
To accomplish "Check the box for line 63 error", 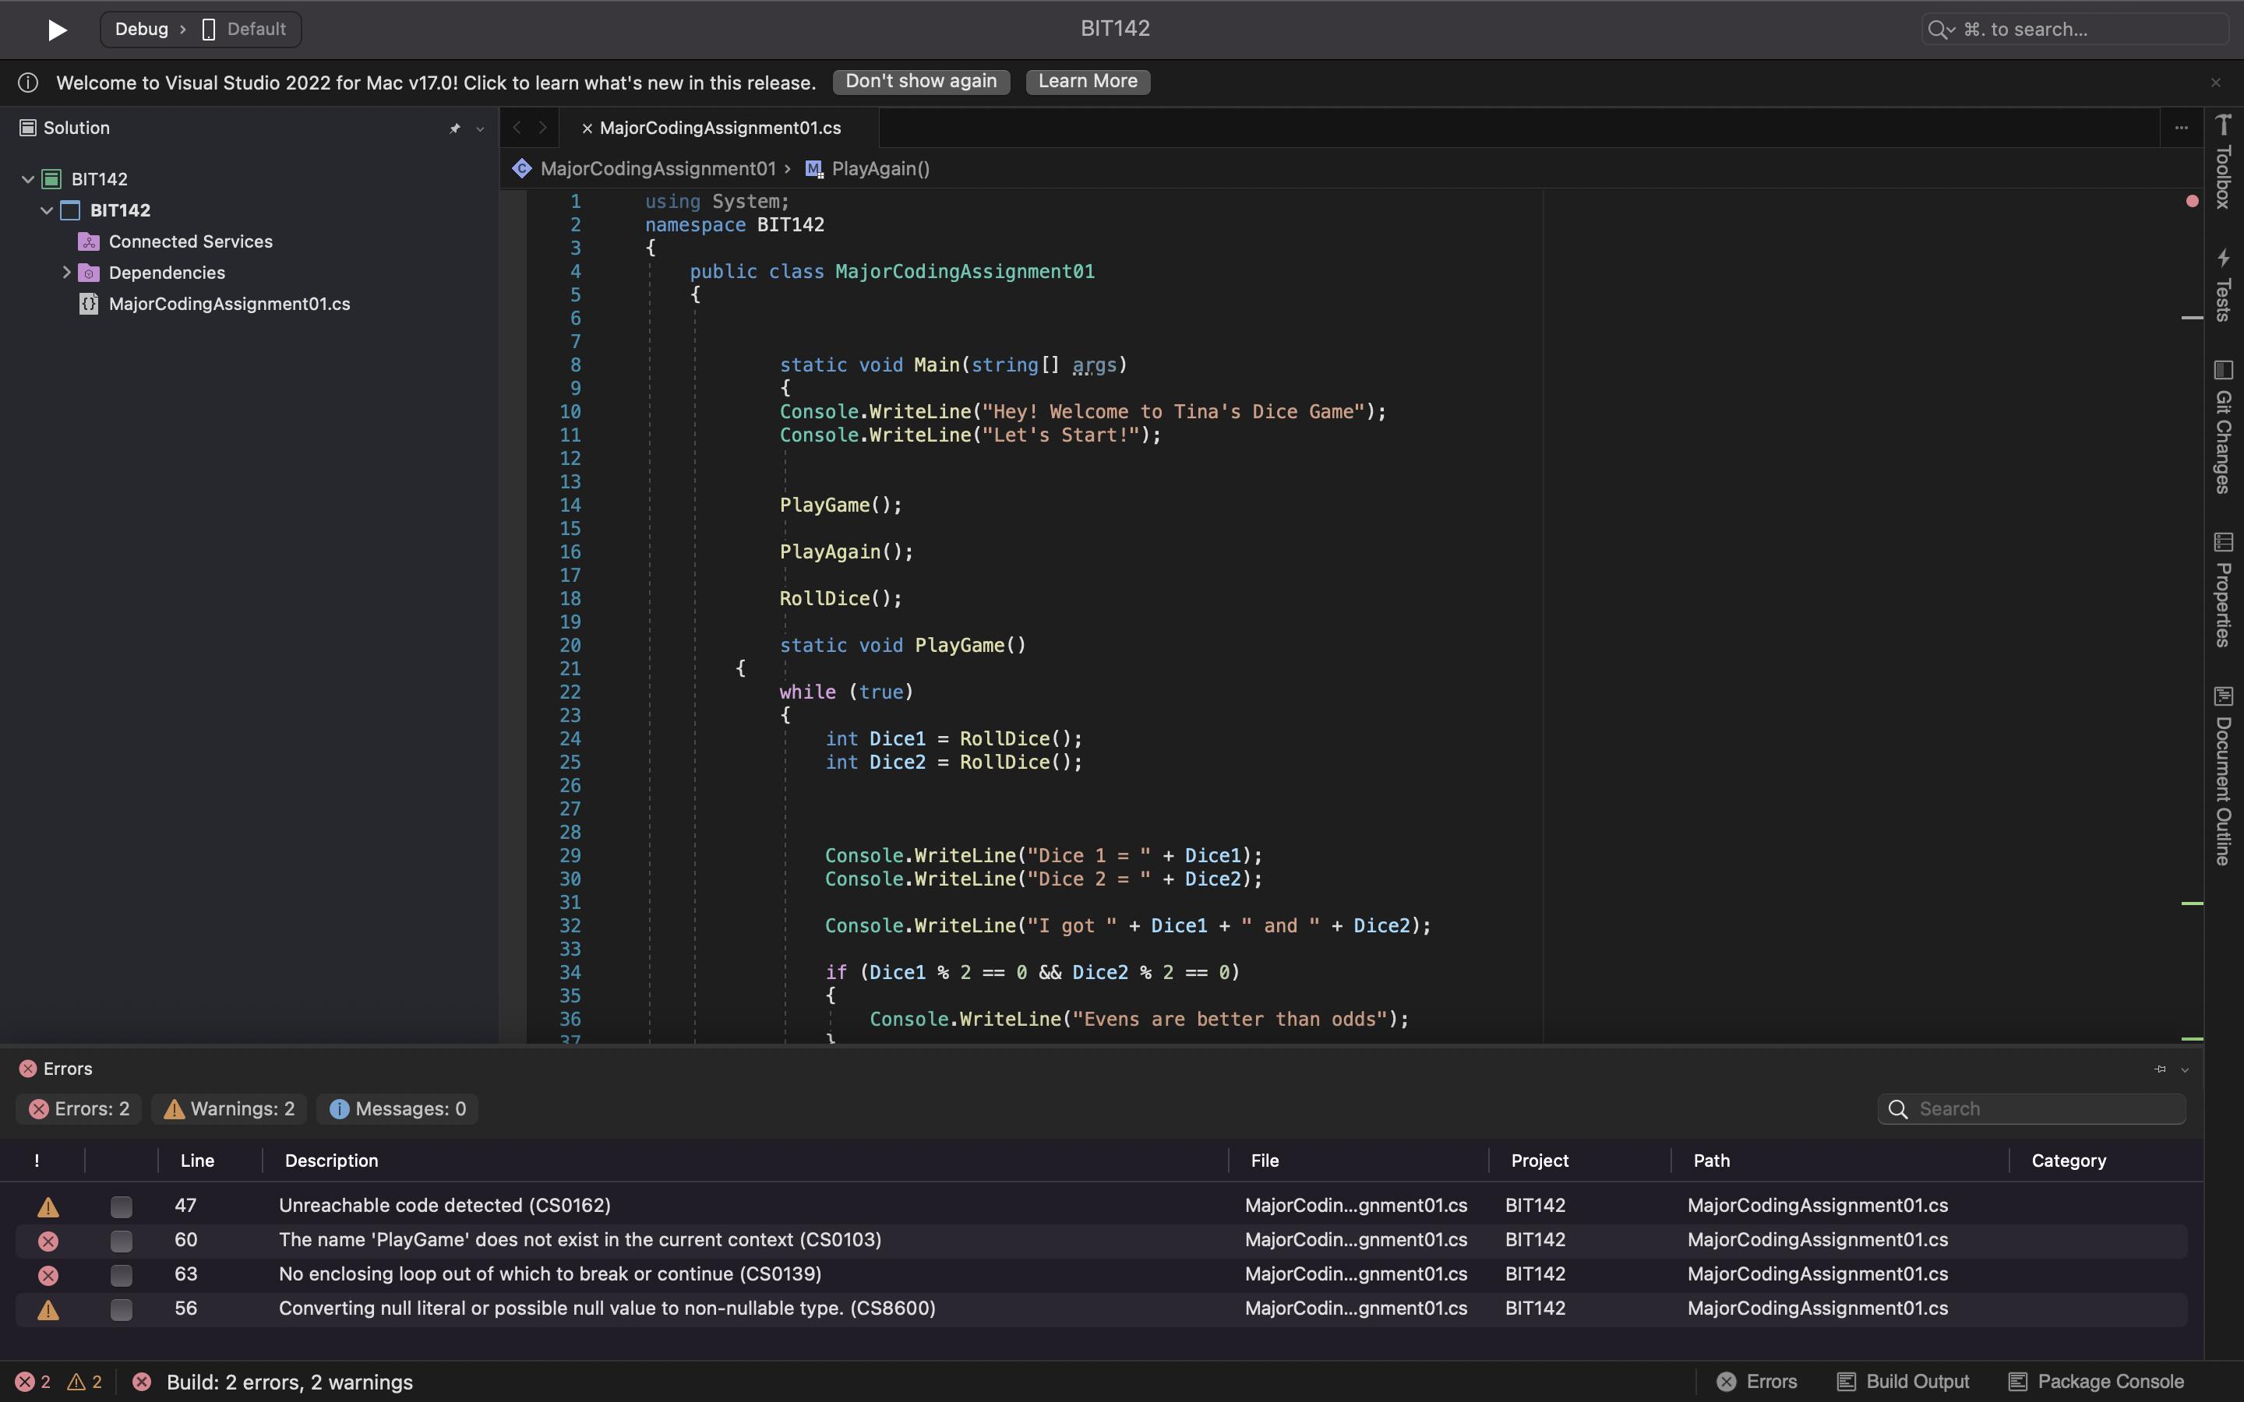I will 121,1275.
